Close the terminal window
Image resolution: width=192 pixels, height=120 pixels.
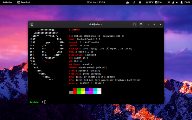[x=160, y=24]
